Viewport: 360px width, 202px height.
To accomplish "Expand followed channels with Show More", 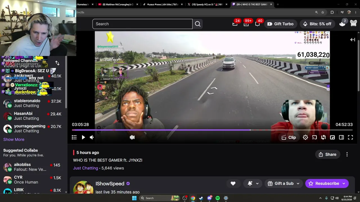I will [x=14, y=139].
